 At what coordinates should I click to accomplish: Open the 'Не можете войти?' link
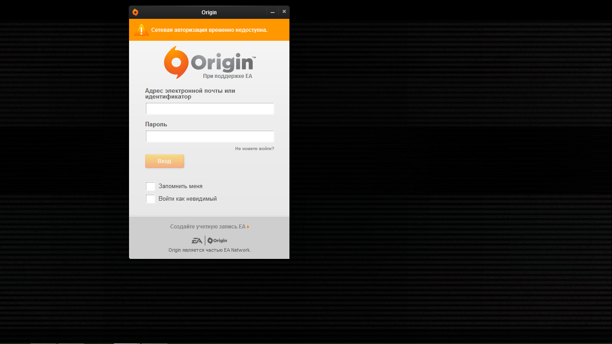click(254, 149)
